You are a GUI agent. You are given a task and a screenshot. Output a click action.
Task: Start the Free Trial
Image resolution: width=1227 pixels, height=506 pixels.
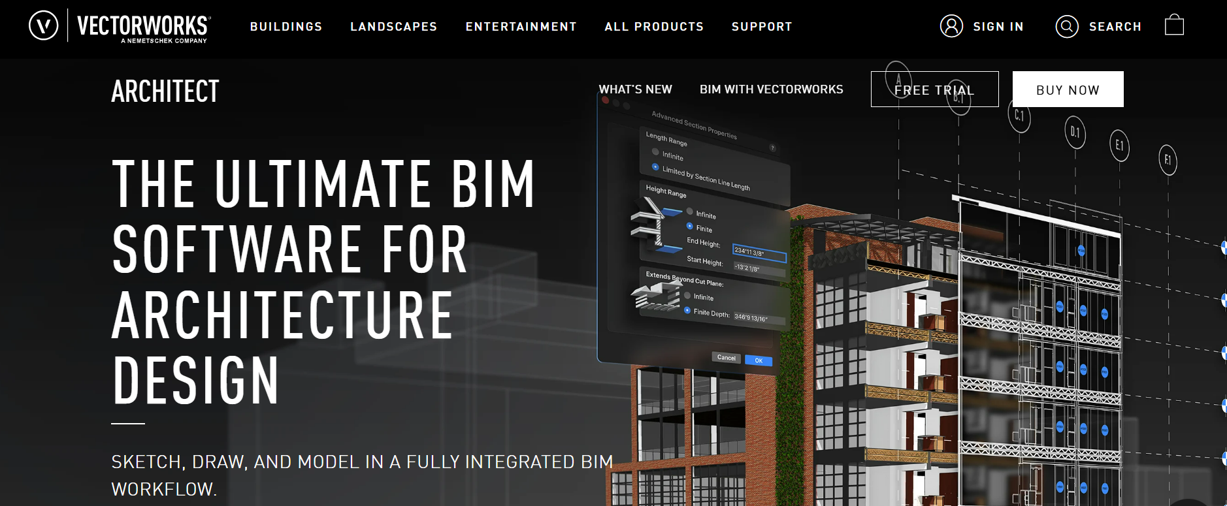click(x=934, y=89)
